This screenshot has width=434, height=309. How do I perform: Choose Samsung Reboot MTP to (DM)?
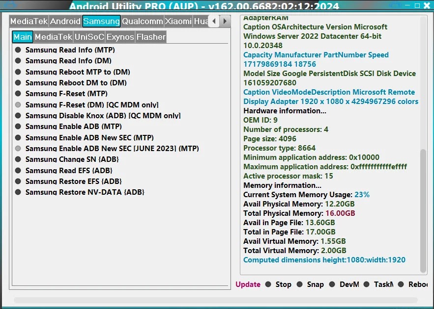click(73, 72)
